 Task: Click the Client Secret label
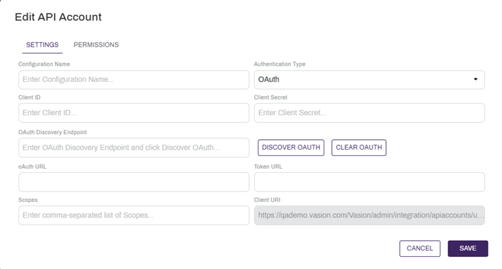tap(270, 97)
